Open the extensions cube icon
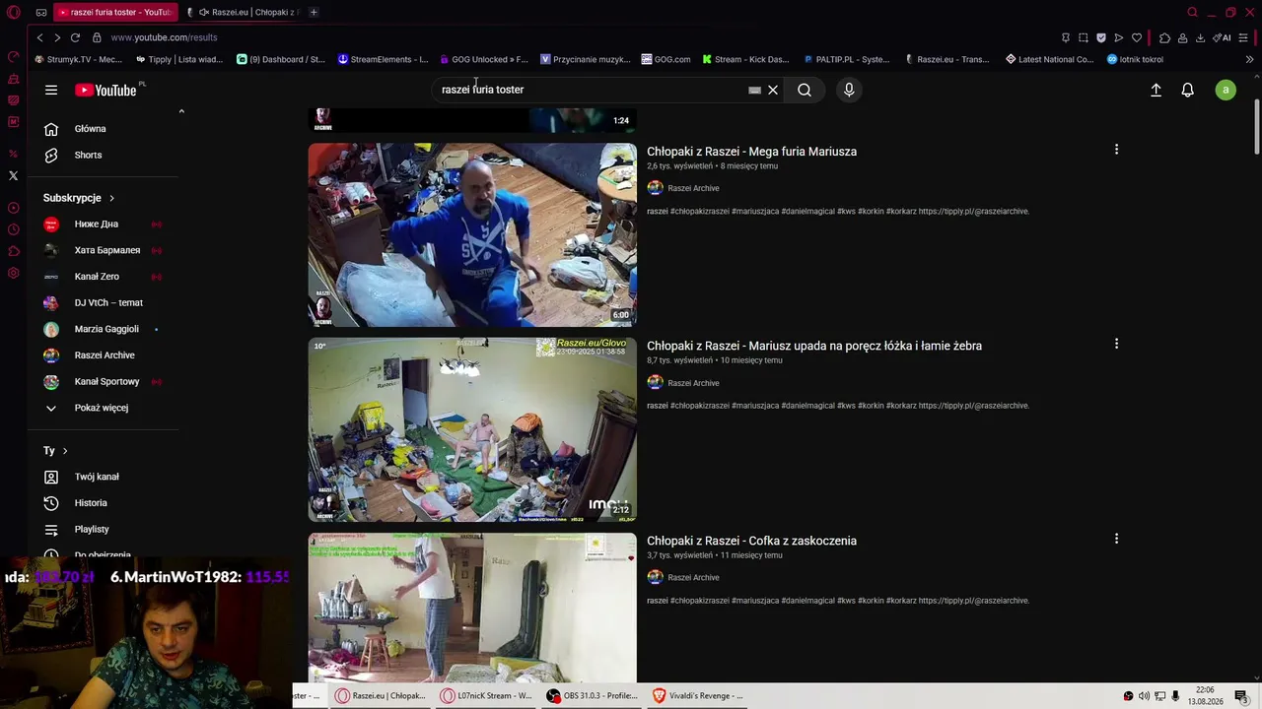The width and height of the screenshot is (1262, 709). click(1164, 37)
